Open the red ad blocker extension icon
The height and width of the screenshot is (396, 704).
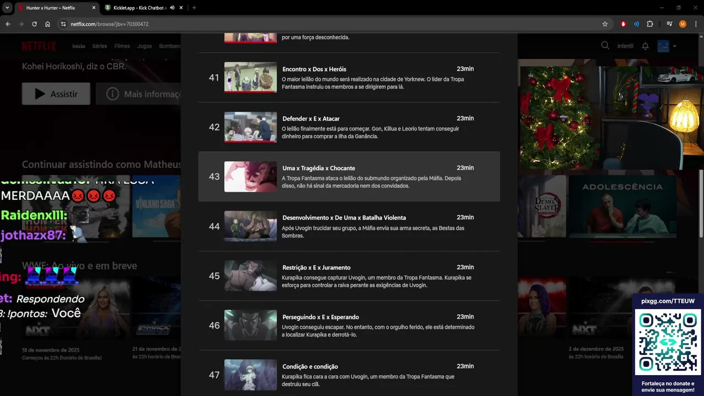pos(623,24)
